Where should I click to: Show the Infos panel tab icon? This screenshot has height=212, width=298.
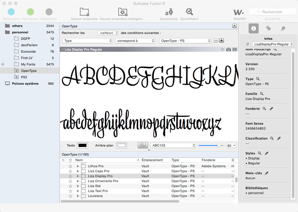[x=254, y=29]
